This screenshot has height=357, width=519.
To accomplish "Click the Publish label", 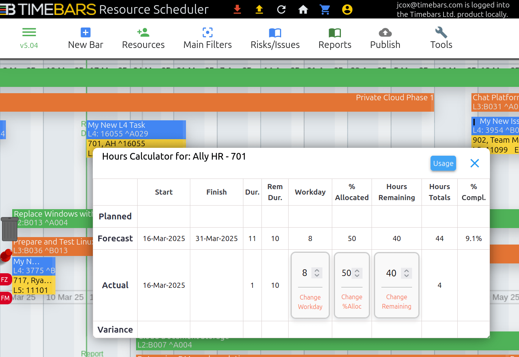I will [385, 45].
